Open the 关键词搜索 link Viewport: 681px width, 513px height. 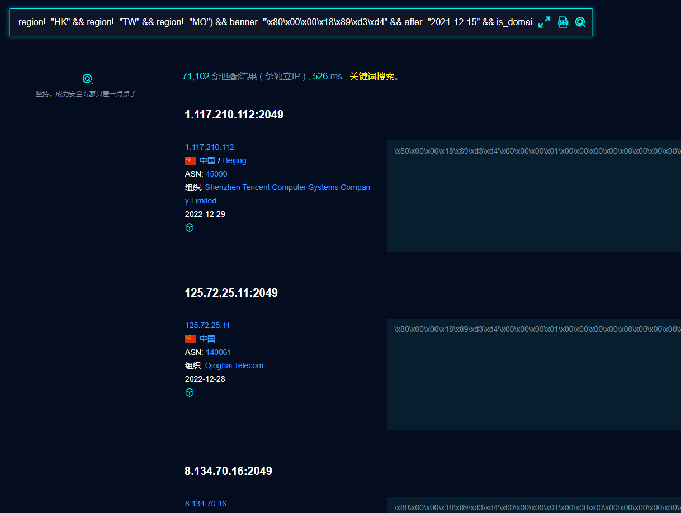click(x=372, y=77)
